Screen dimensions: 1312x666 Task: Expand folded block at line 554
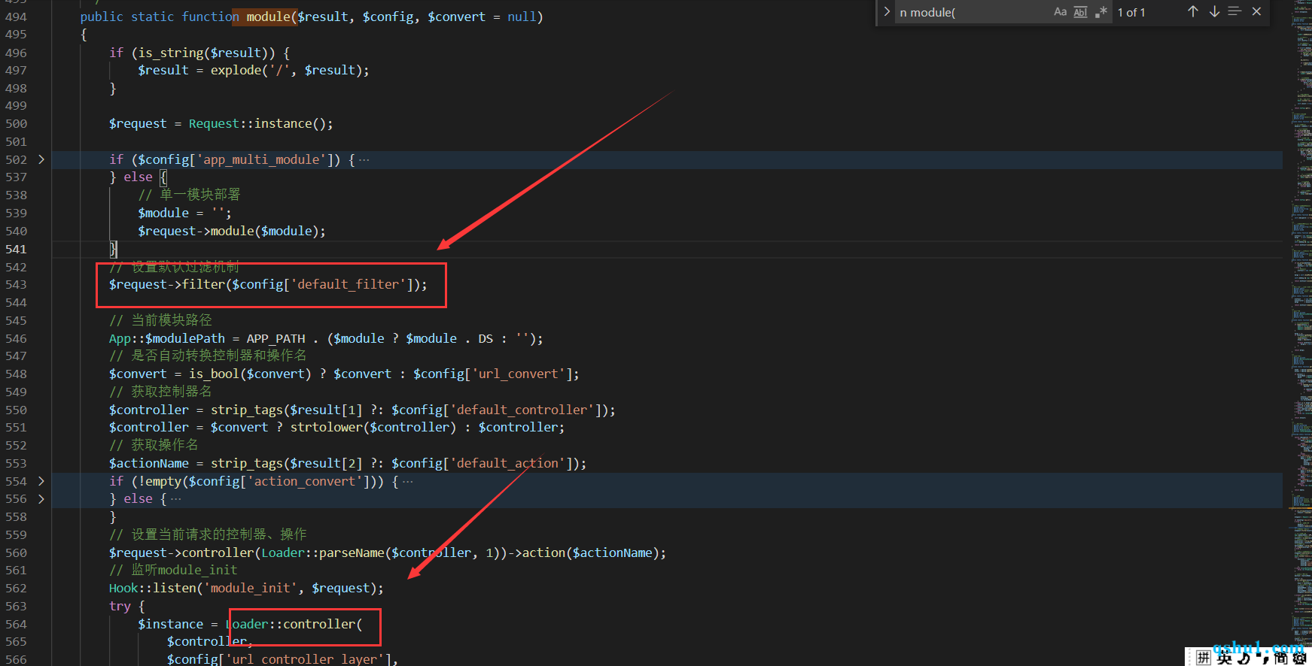click(x=41, y=481)
